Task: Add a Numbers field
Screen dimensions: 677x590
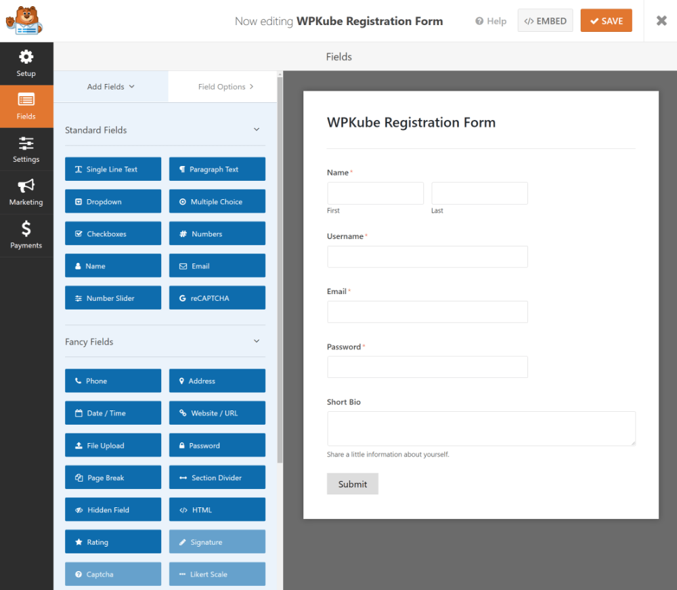Action: click(x=217, y=234)
